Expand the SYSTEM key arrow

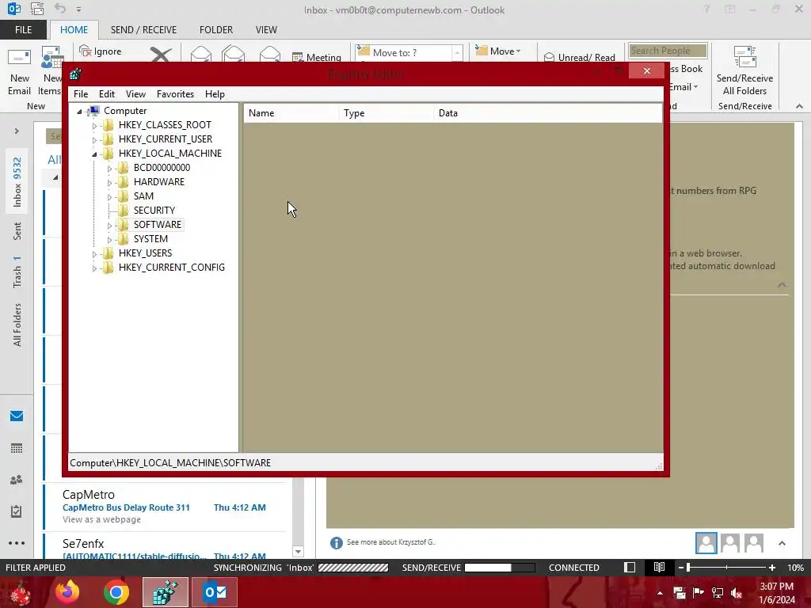[109, 240]
